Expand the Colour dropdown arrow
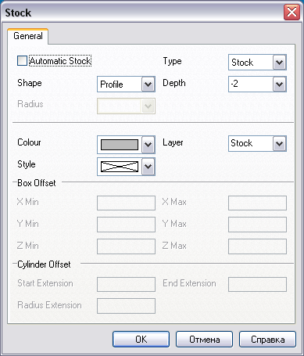Screen dimensions: 304x356 pyautogui.click(x=148, y=145)
